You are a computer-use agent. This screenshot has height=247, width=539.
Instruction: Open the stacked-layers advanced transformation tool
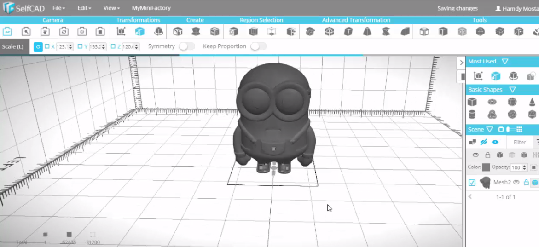click(310, 32)
